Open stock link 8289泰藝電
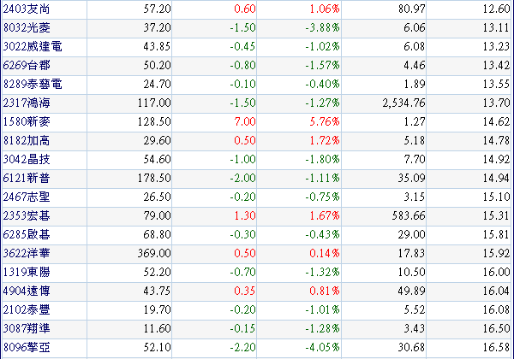The image size is (514, 359). 33,84
